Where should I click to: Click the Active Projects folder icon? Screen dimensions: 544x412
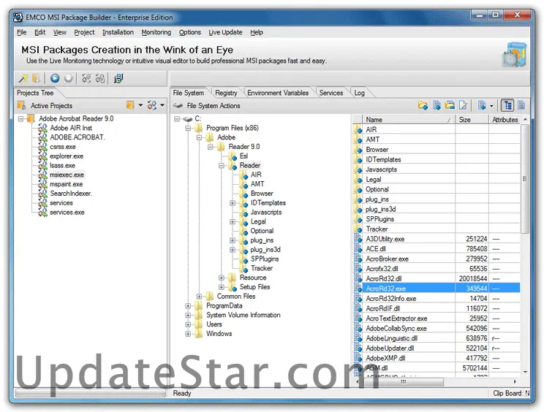point(21,105)
